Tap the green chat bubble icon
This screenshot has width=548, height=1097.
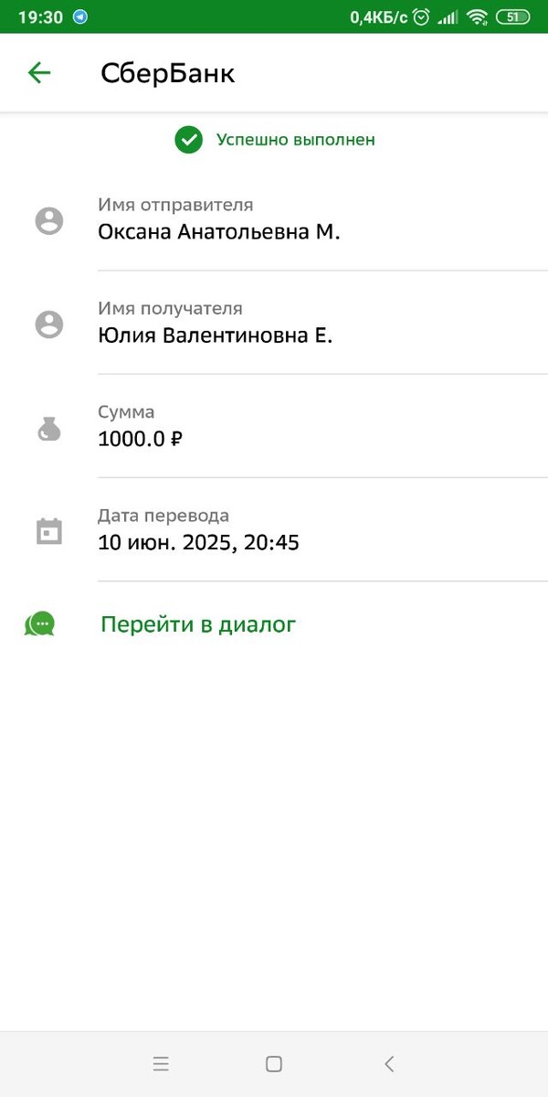(x=40, y=623)
